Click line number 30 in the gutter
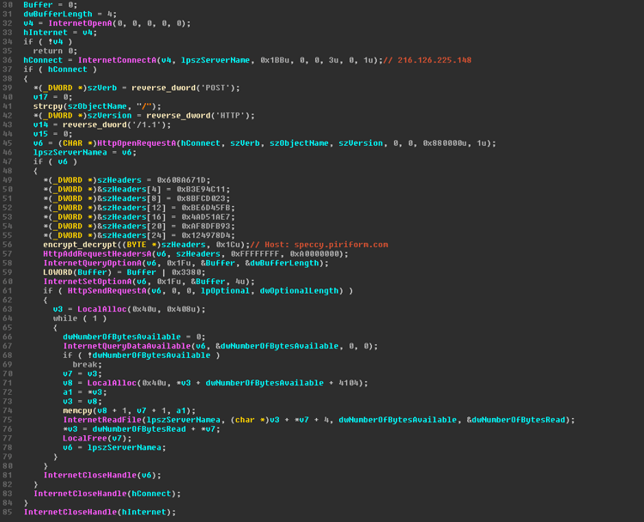The image size is (644, 522). (8, 5)
